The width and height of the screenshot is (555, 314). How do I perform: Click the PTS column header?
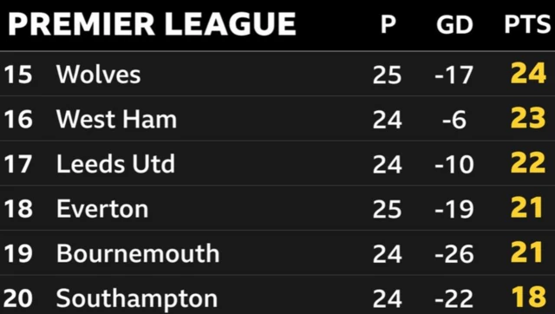527,24
